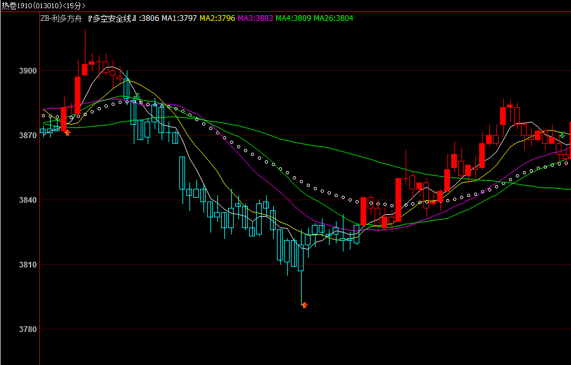Click the chart title 热卷1910(013010)<15分>
This screenshot has height=365, width=571.
click(44, 6)
